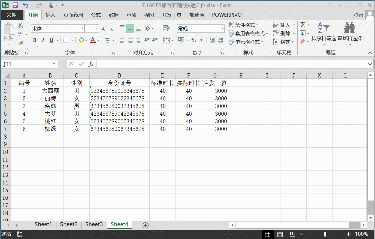Select the center alignment icon
Screen dimensions: 375x239
tap(130, 40)
